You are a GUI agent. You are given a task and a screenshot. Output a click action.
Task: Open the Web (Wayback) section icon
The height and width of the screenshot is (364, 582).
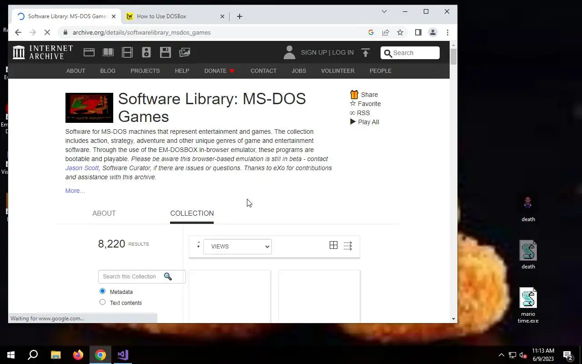pos(89,52)
